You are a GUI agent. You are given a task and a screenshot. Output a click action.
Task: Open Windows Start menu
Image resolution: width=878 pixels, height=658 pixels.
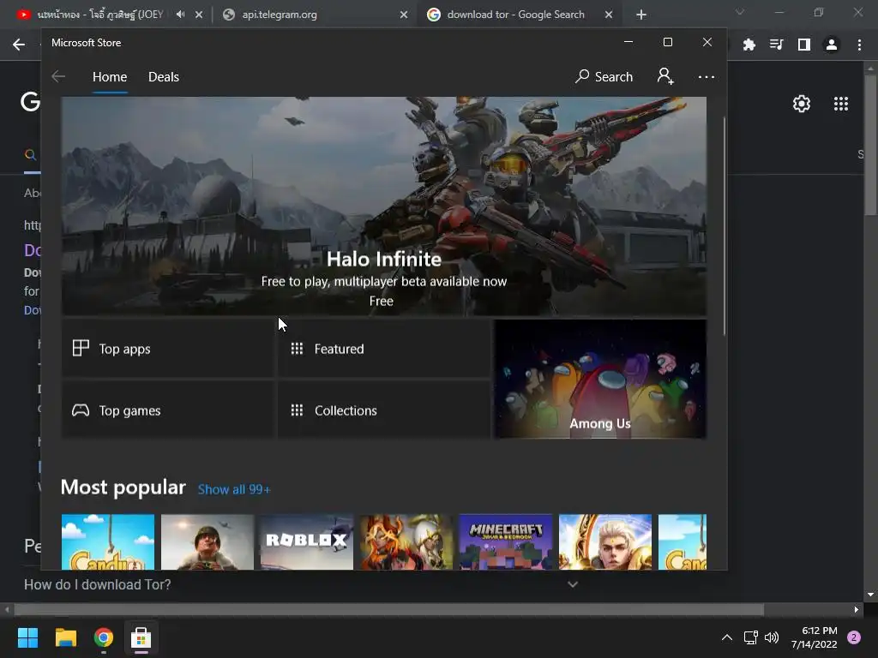click(27, 637)
